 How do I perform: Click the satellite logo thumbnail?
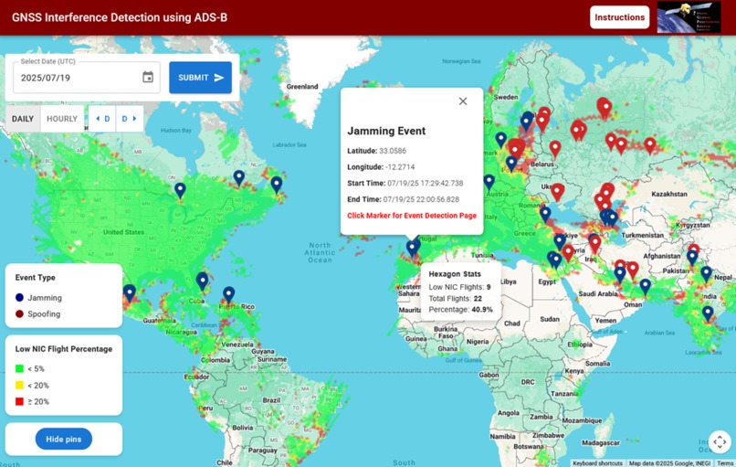689,17
